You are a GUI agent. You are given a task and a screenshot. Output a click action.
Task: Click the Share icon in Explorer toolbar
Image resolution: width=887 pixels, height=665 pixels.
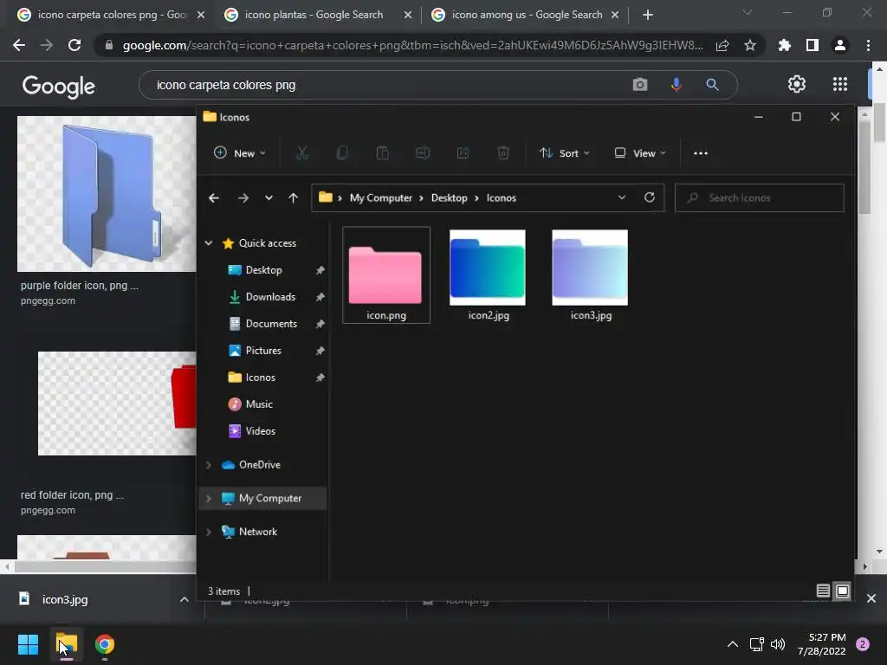point(463,153)
